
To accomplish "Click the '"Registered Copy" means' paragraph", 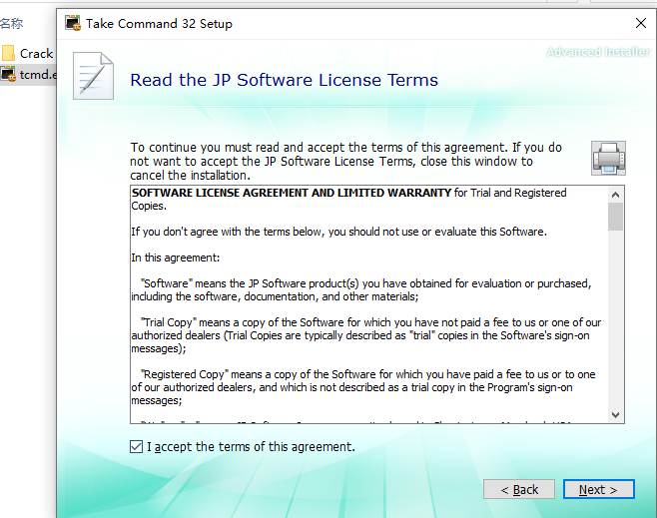I will pyautogui.click(x=363, y=387).
